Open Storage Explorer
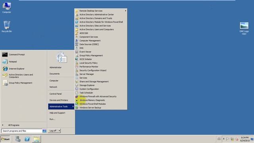This screenshot has width=254, height=143. (101, 85)
